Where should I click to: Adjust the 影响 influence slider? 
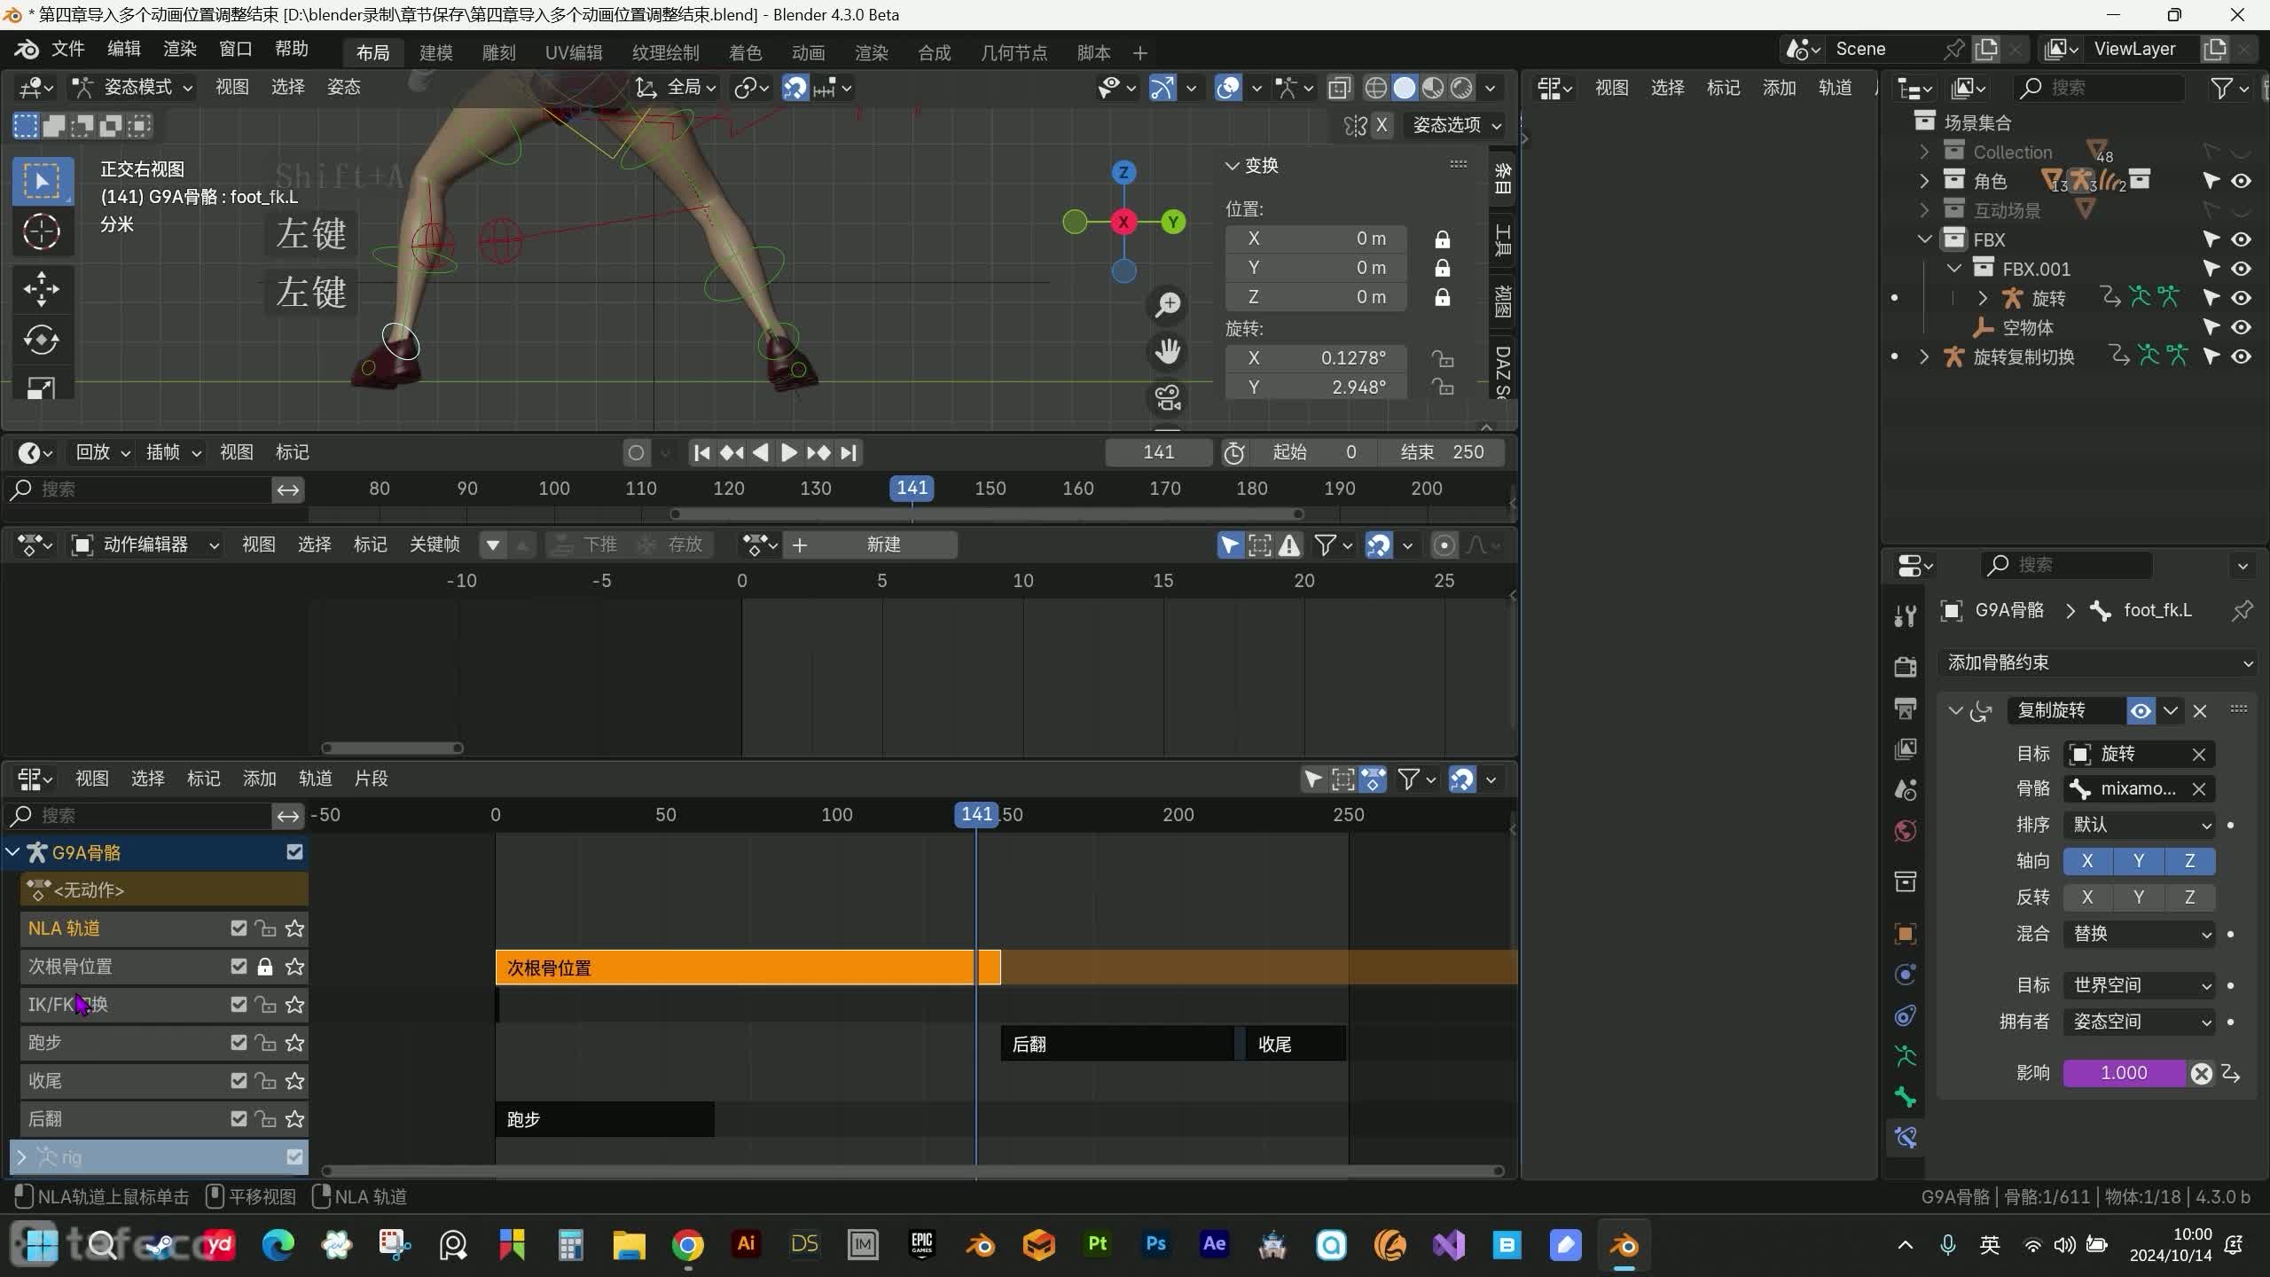(2125, 1073)
